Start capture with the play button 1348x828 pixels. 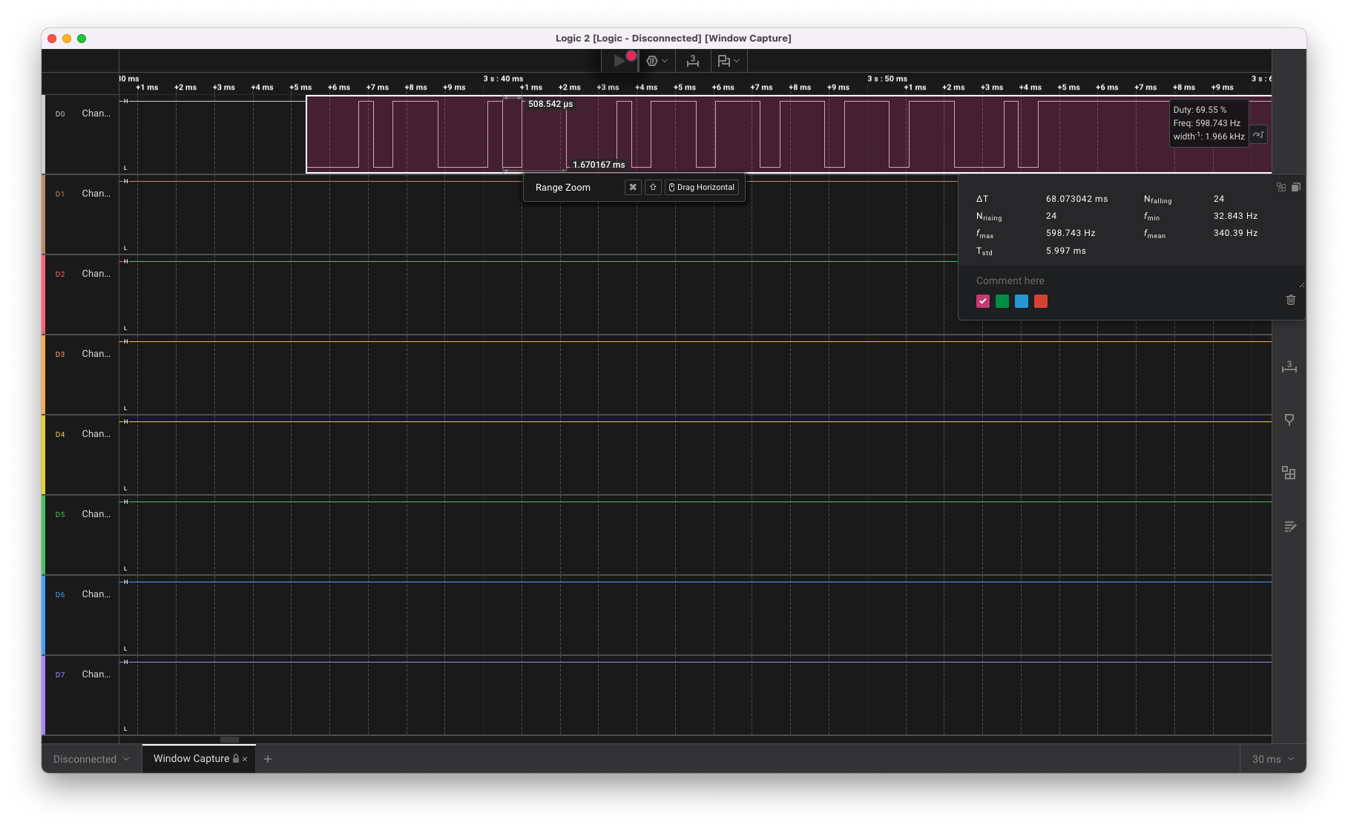[619, 61]
